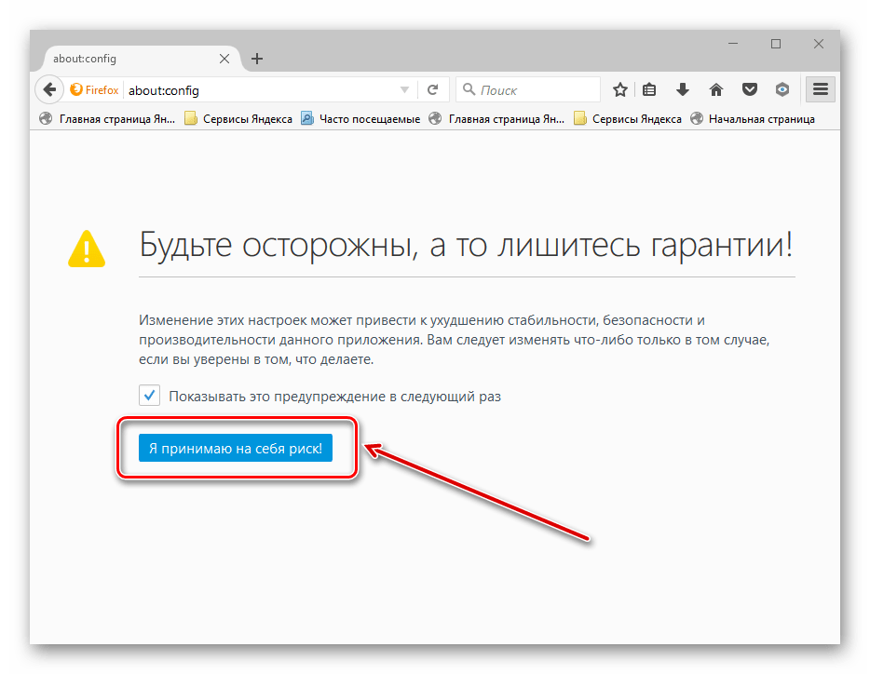Open the hamburger menu
The height and width of the screenshot is (674, 870).
click(x=821, y=89)
